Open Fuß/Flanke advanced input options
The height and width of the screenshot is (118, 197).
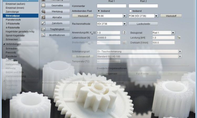142,74
